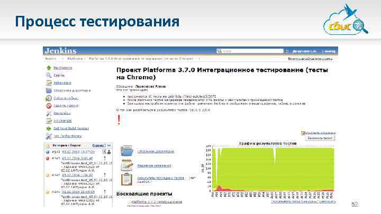Click Platforma in the breadcrumb trail
Screen dimensions: 381x214
coord(75,59)
